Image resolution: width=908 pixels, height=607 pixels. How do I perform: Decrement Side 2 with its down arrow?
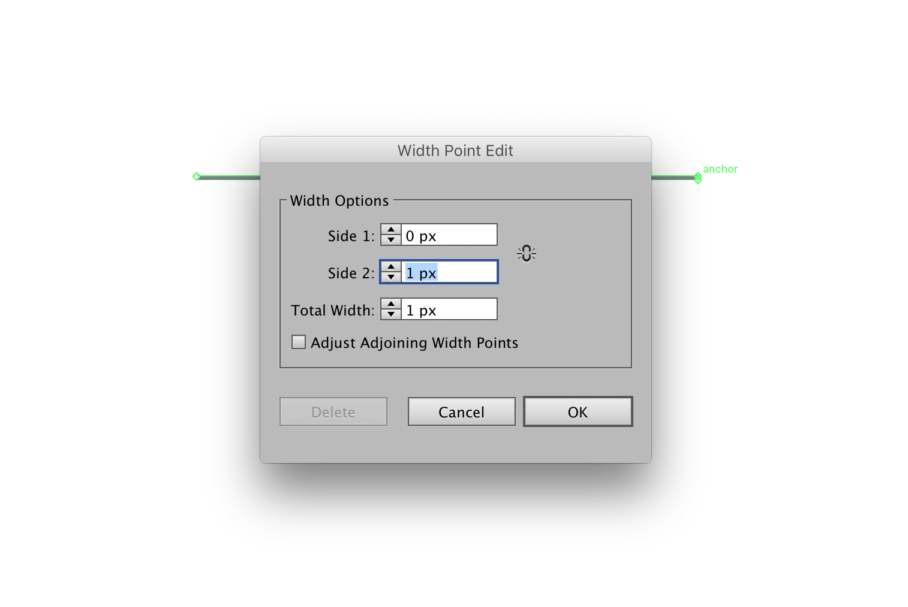(x=390, y=277)
